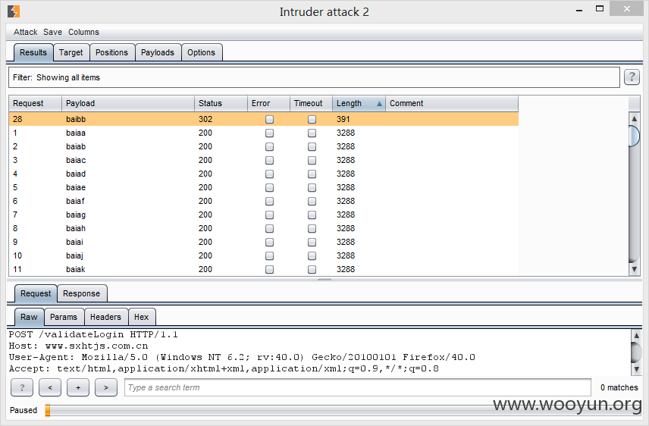Go to next search match button
This screenshot has width=649, height=426.
106,388
